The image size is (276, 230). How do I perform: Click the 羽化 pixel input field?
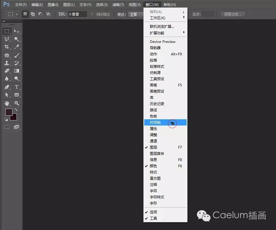77,14
